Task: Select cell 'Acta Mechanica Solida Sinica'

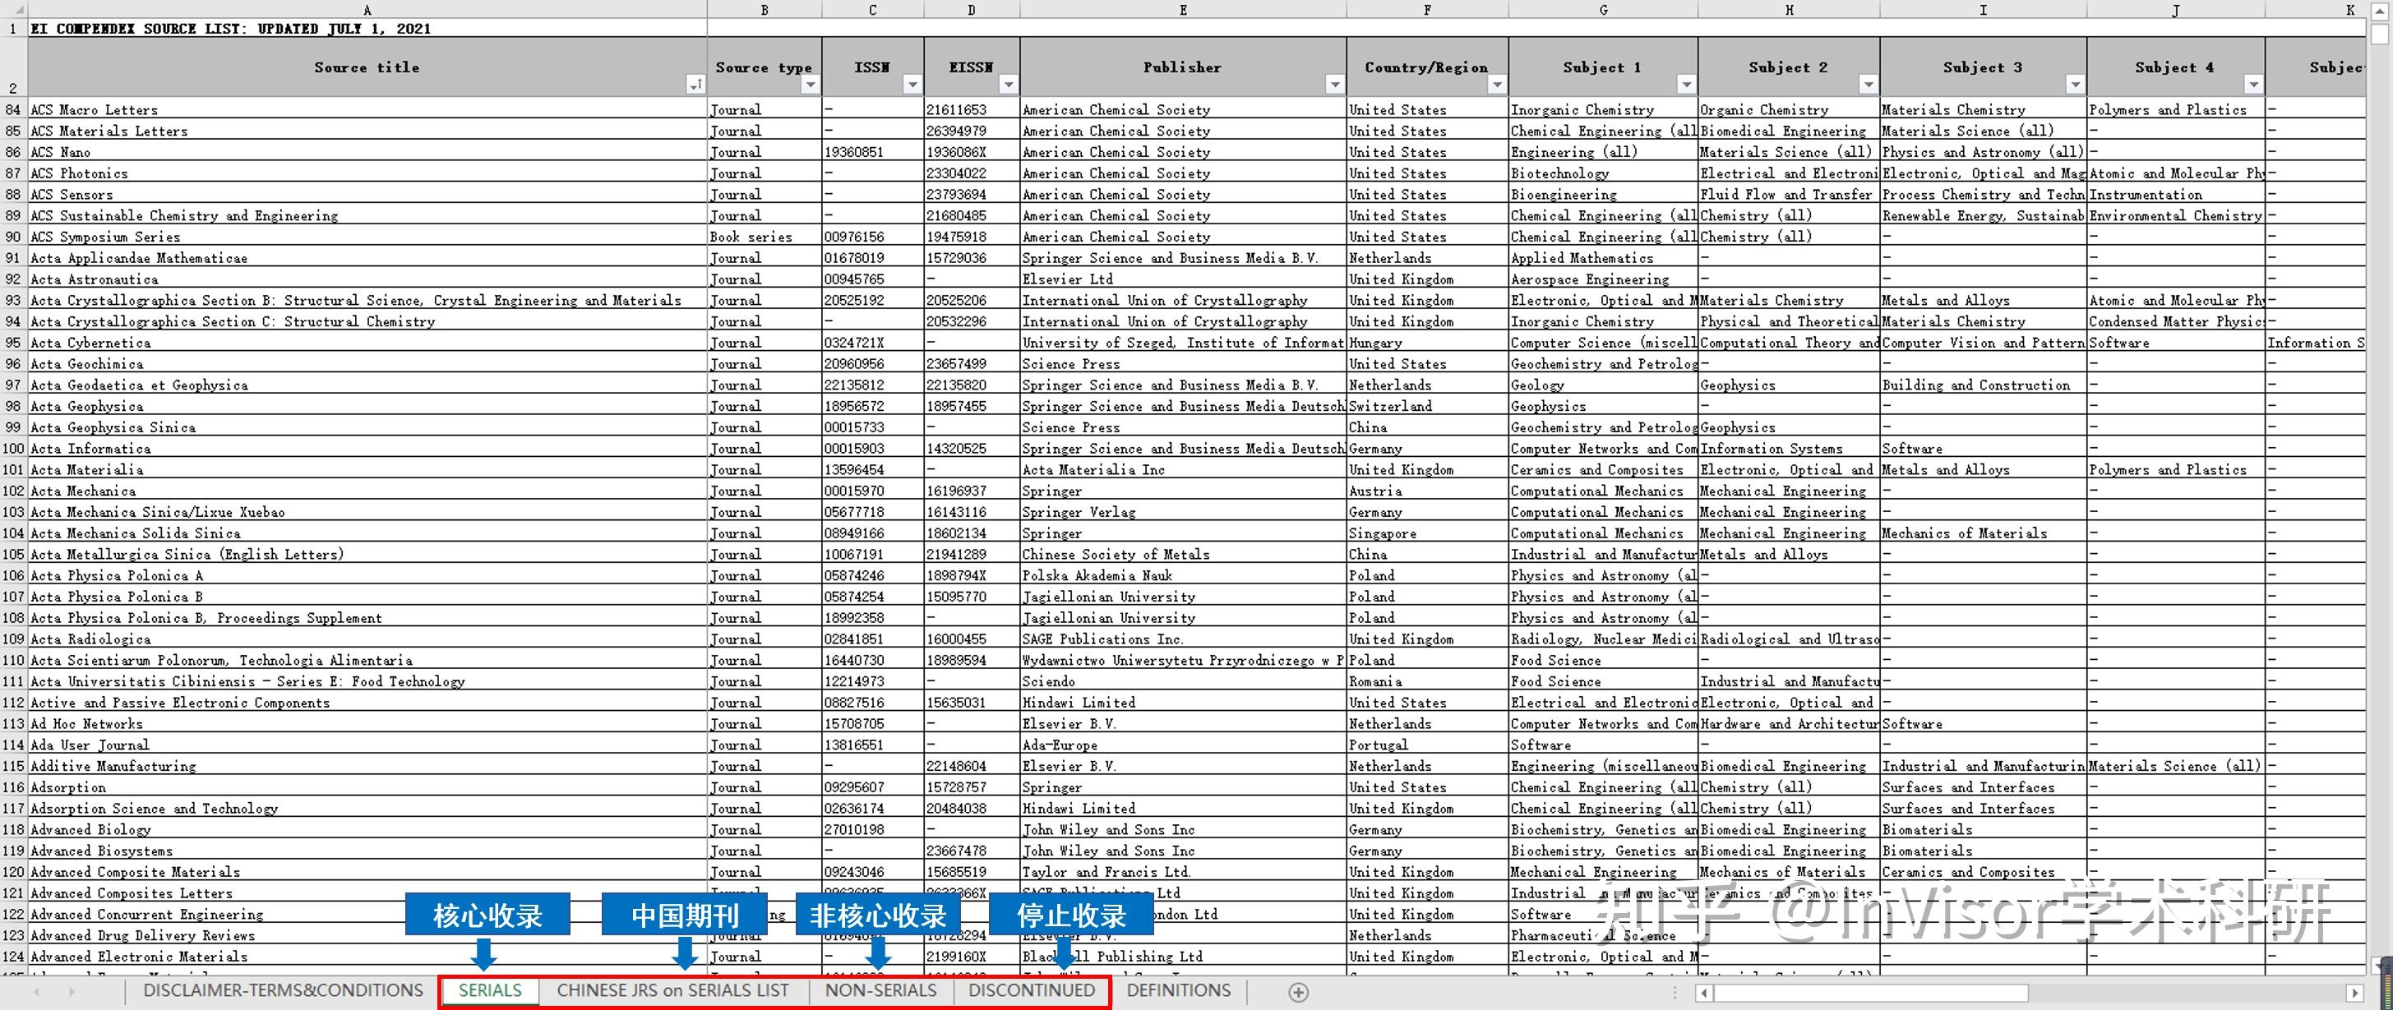Action: (x=367, y=533)
